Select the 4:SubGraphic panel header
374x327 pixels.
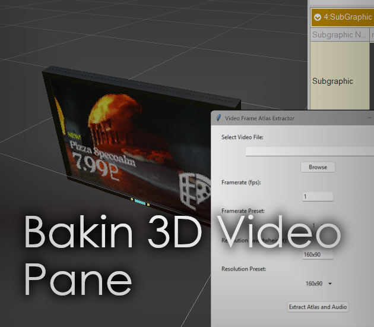347,17
